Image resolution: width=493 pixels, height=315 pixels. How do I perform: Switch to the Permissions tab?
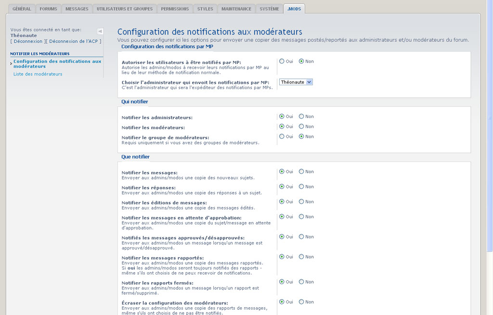[175, 9]
